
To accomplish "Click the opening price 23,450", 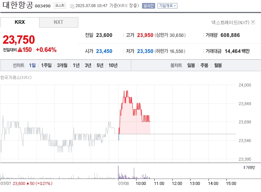I will (104, 51).
